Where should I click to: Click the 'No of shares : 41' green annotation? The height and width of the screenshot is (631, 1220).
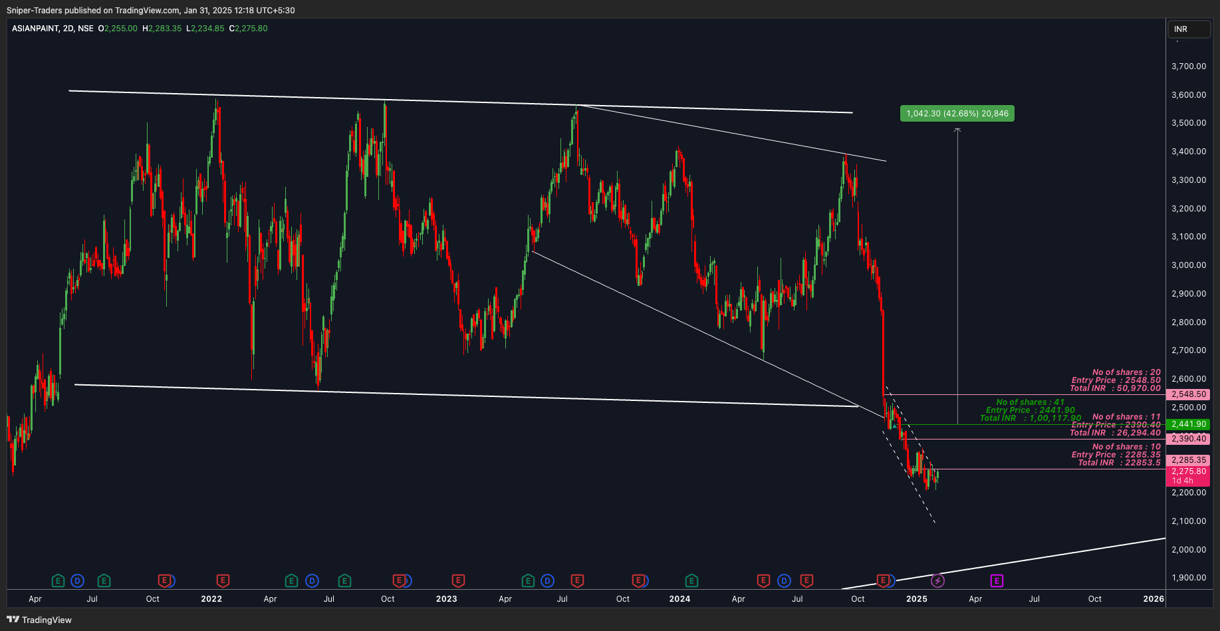pos(1031,402)
